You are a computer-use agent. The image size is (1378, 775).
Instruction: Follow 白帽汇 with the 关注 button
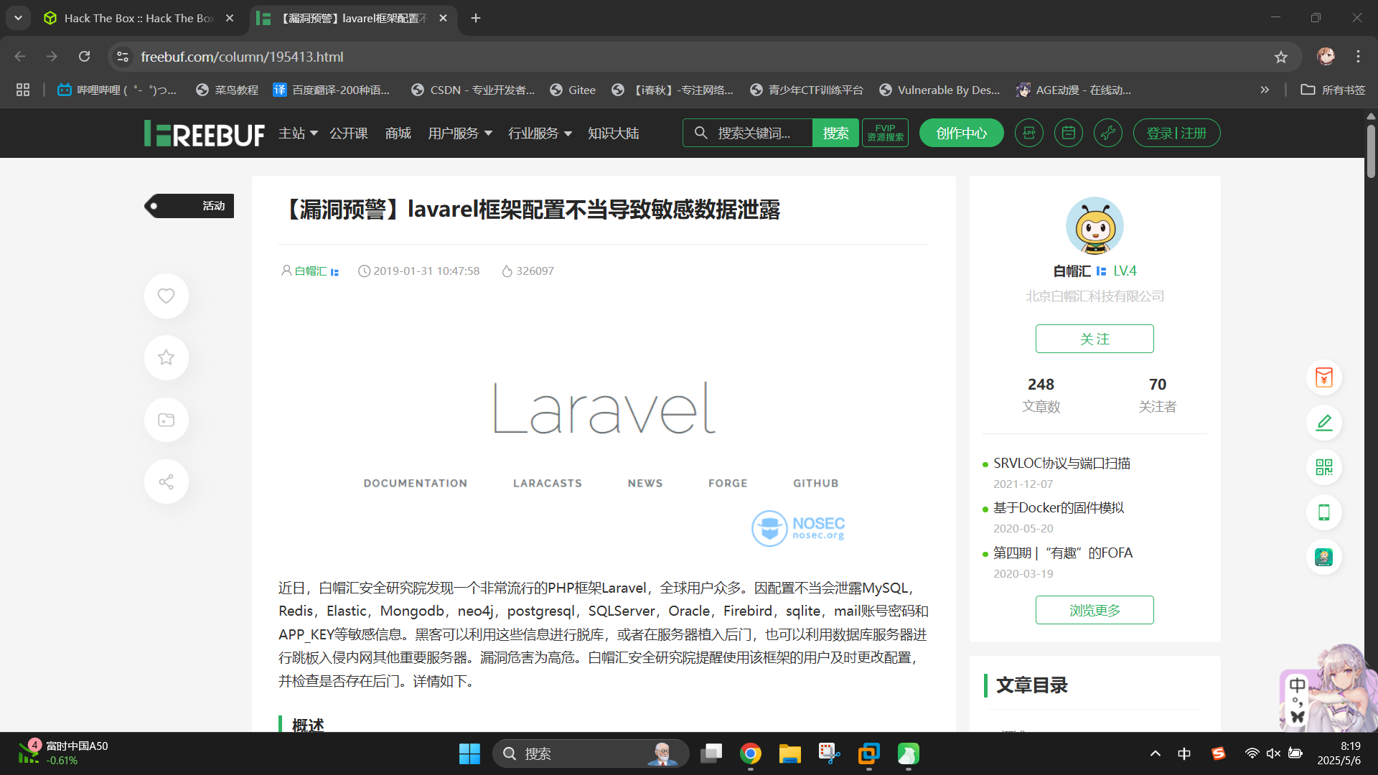pyautogui.click(x=1095, y=339)
